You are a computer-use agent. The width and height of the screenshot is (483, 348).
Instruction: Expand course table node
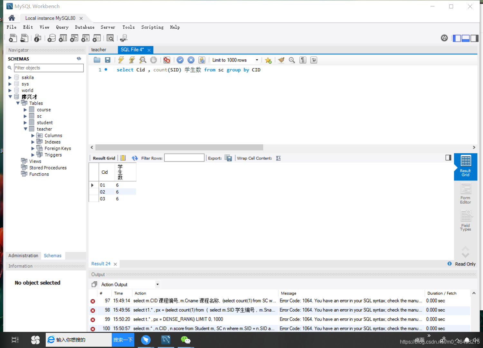point(25,110)
